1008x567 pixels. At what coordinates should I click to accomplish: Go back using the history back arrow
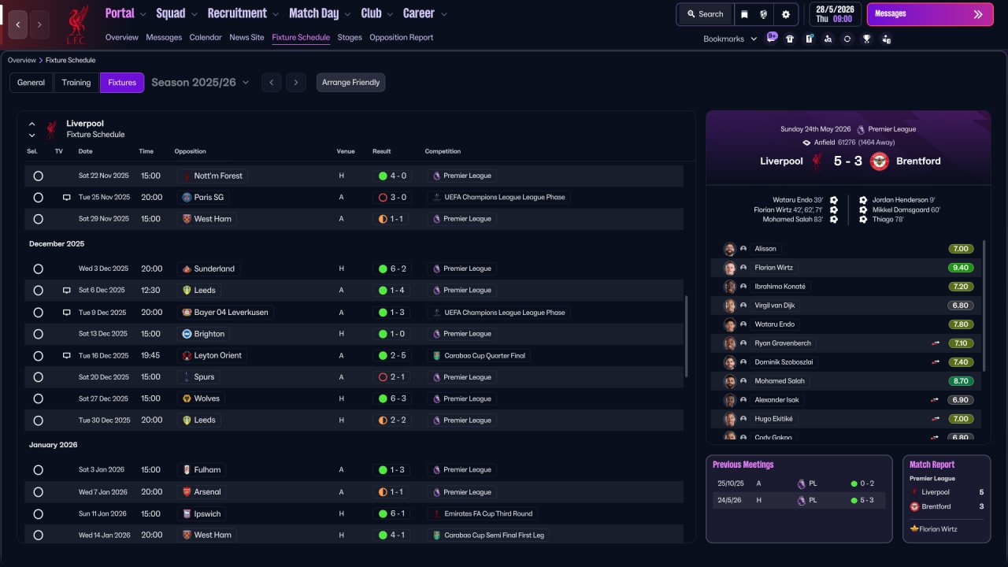pos(18,24)
